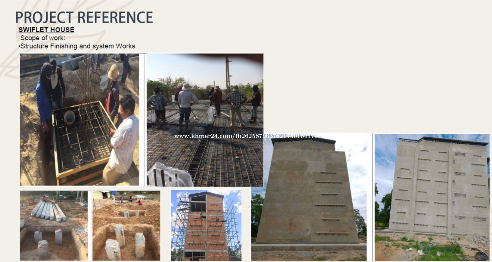Select the Structure Finishing and system Works bullet
This screenshot has height=262, width=492.
(x=77, y=46)
